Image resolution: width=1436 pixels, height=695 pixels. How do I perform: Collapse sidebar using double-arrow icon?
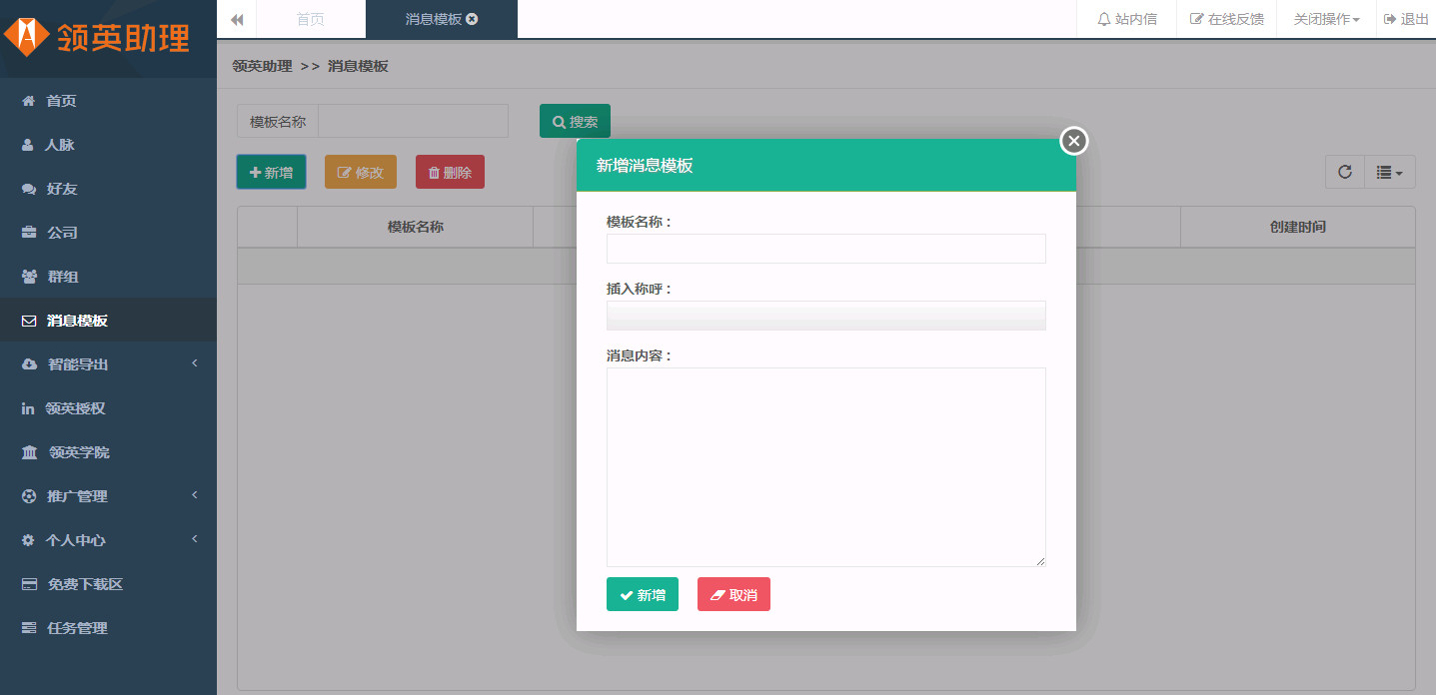[x=237, y=19]
